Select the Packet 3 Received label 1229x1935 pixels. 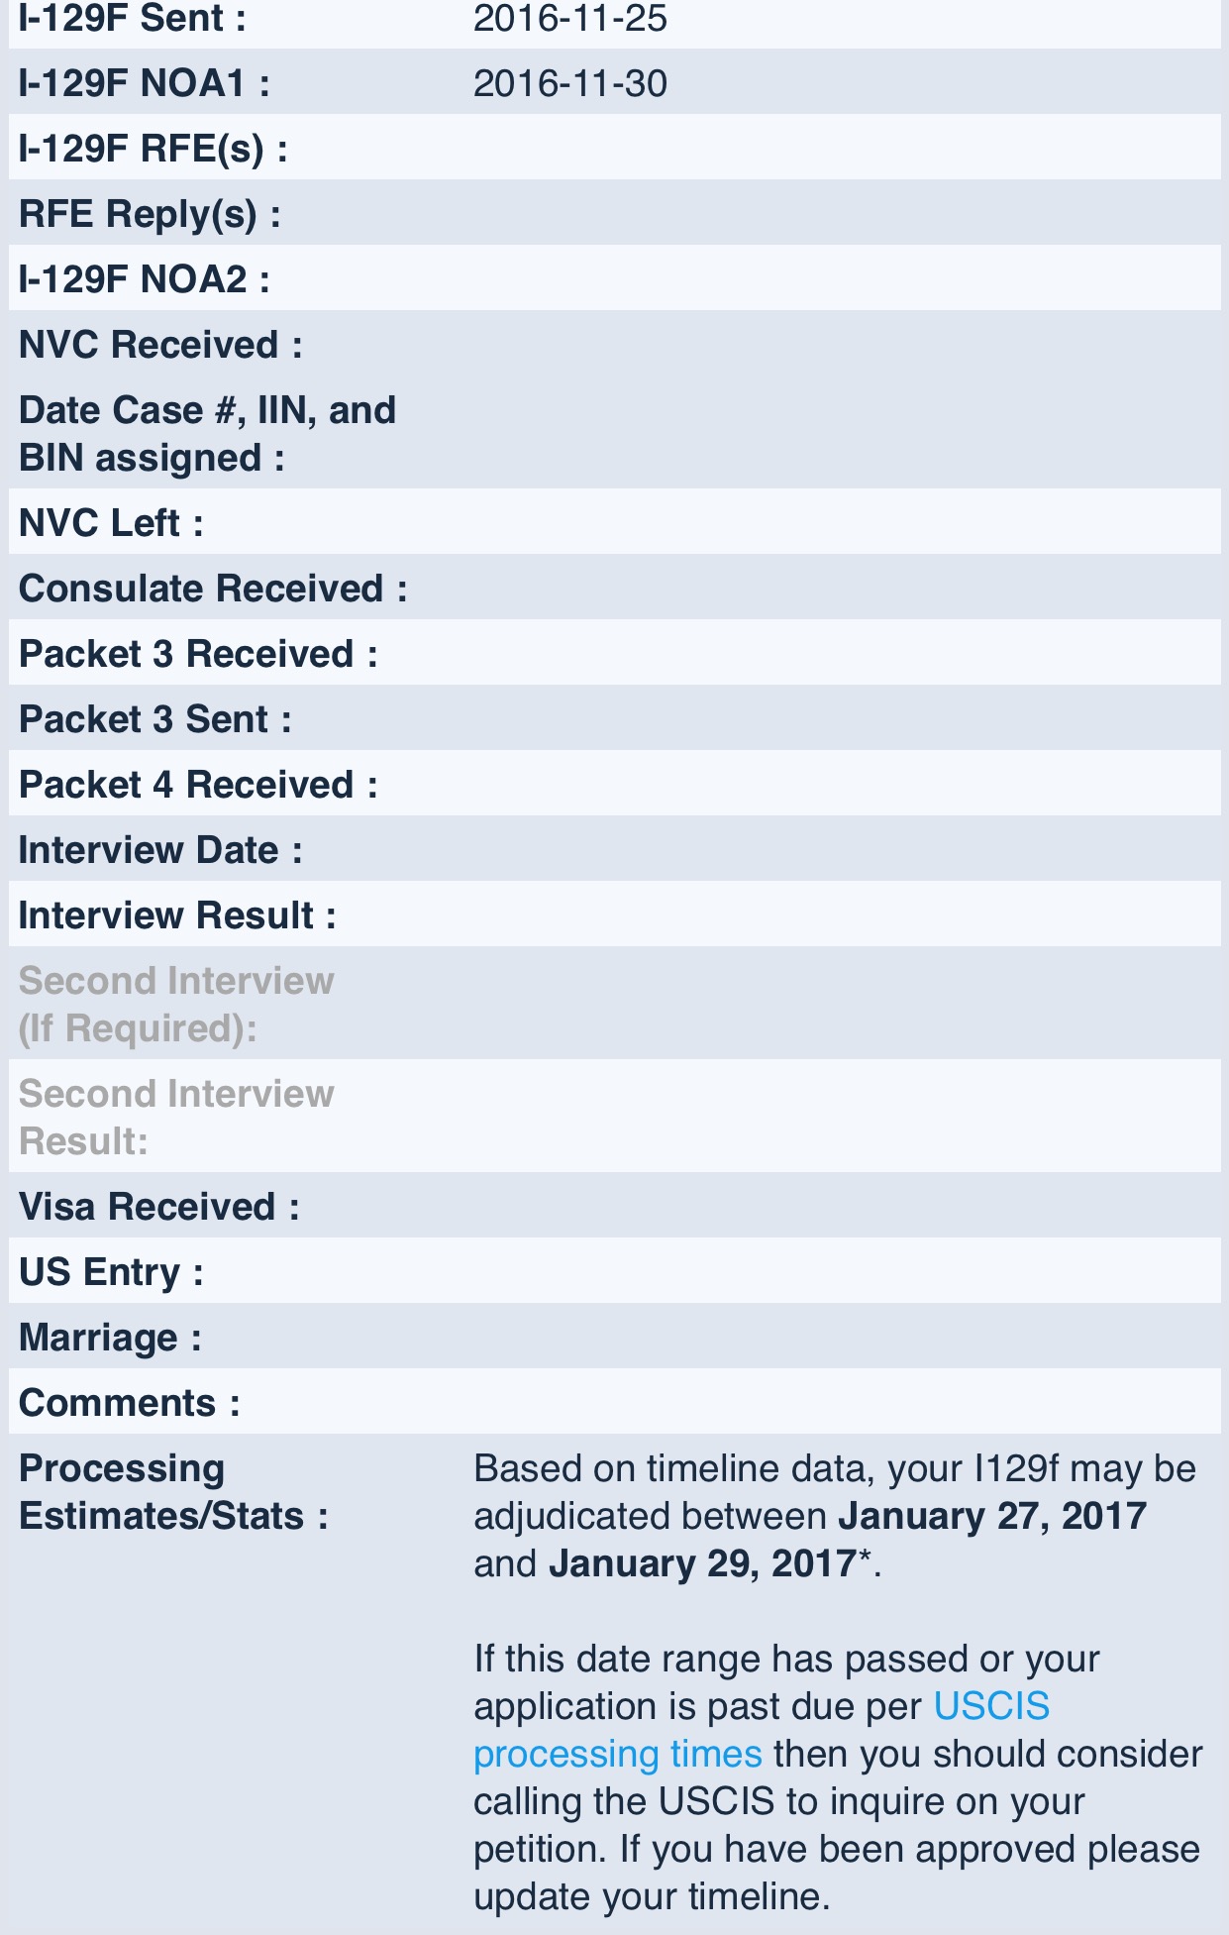pyautogui.click(x=197, y=655)
